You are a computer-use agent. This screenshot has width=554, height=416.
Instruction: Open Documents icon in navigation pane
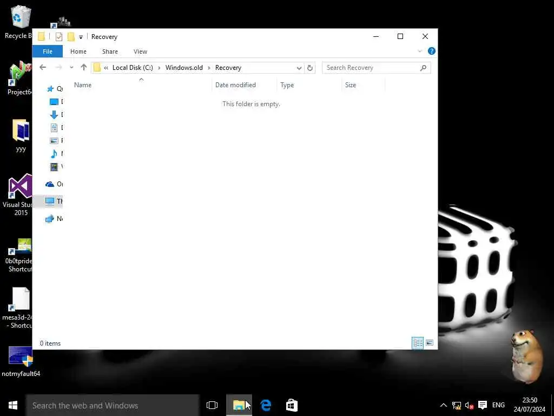click(x=54, y=128)
